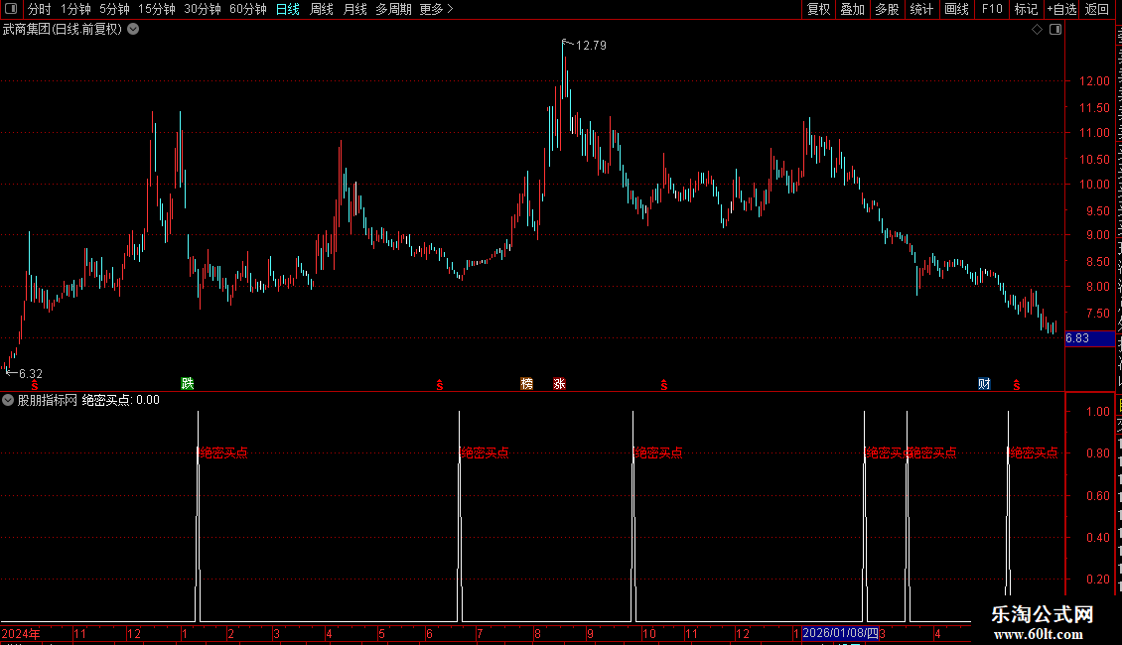This screenshot has height=645, width=1122.
Task: Select the 30分钟 period
Action: (203, 9)
